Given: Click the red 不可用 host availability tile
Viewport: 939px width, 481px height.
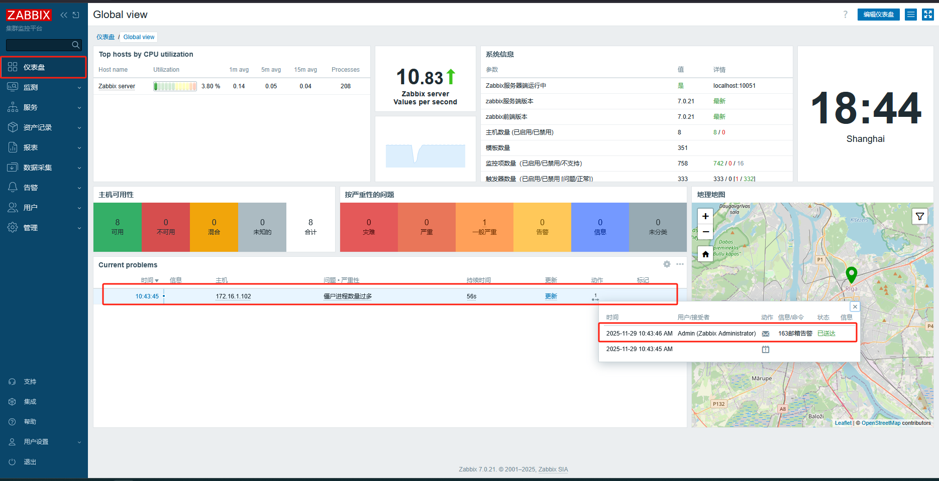Looking at the screenshot, I should pos(166,227).
